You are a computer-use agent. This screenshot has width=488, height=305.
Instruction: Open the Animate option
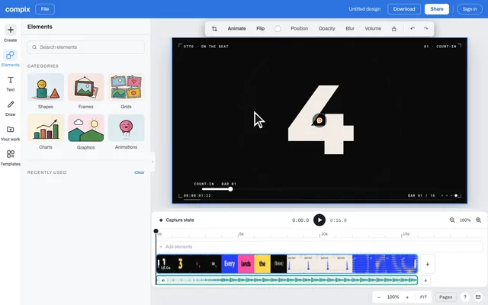pyautogui.click(x=236, y=28)
